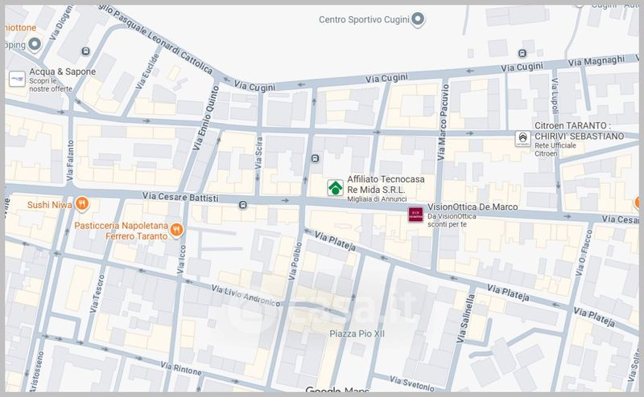
Task: Click the bus stop icon above Tecnocasa
Action: (x=313, y=158)
